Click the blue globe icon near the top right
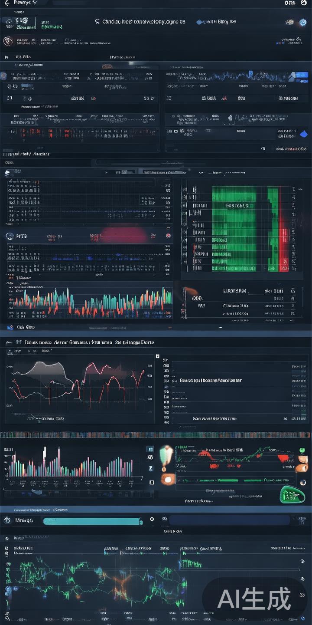 [302, 23]
